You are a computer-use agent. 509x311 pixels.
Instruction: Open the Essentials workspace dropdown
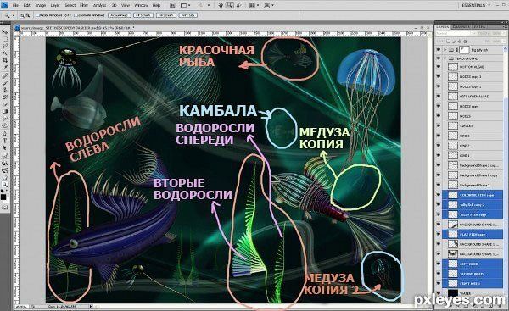[x=477, y=5]
